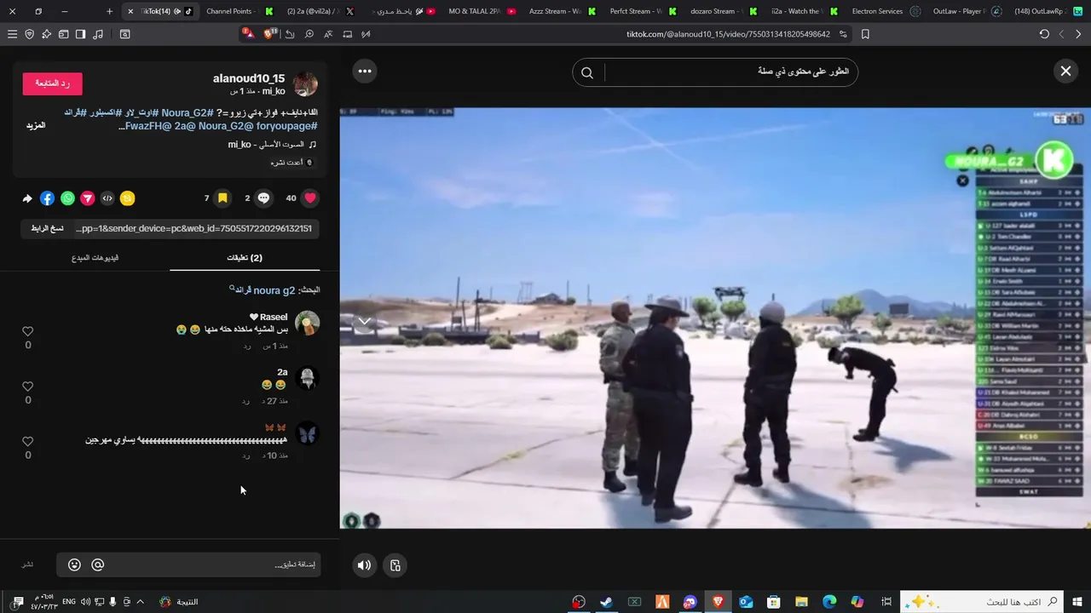Viewport: 1091px width, 613px height.
Task: Toggle the browser sidebar panel icon
Action: (x=80, y=34)
